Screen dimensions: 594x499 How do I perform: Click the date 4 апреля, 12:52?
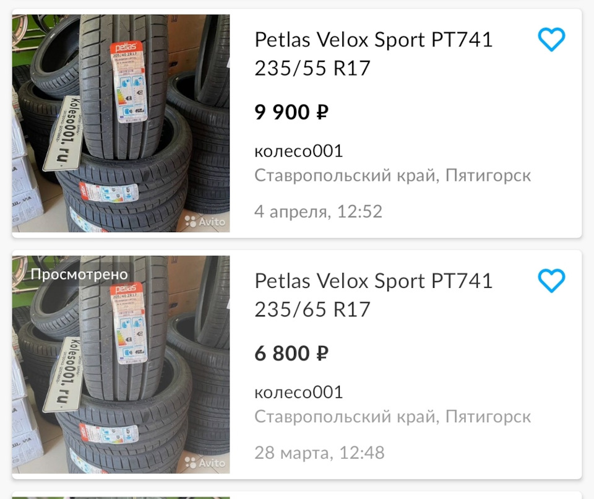pyautogui.click(x=318, y=212)
